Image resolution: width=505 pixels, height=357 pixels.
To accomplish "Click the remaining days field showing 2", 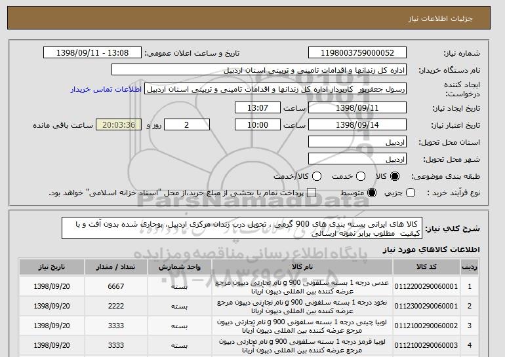I will [187, 125].
